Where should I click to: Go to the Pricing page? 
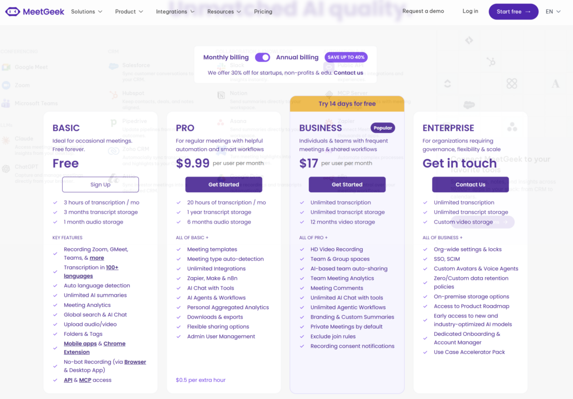pyautogui.click(x=263, y=12)
